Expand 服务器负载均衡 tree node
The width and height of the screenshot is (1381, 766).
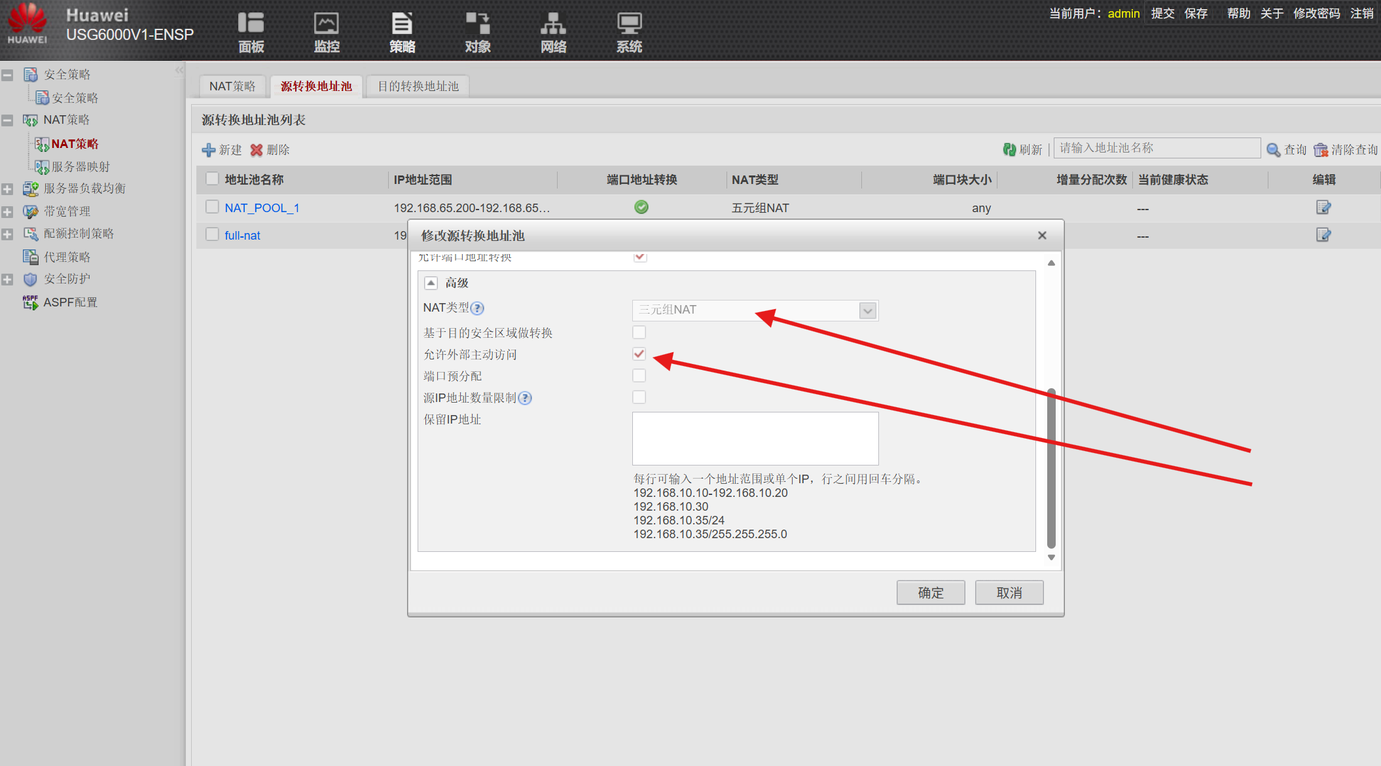point(7,189)
